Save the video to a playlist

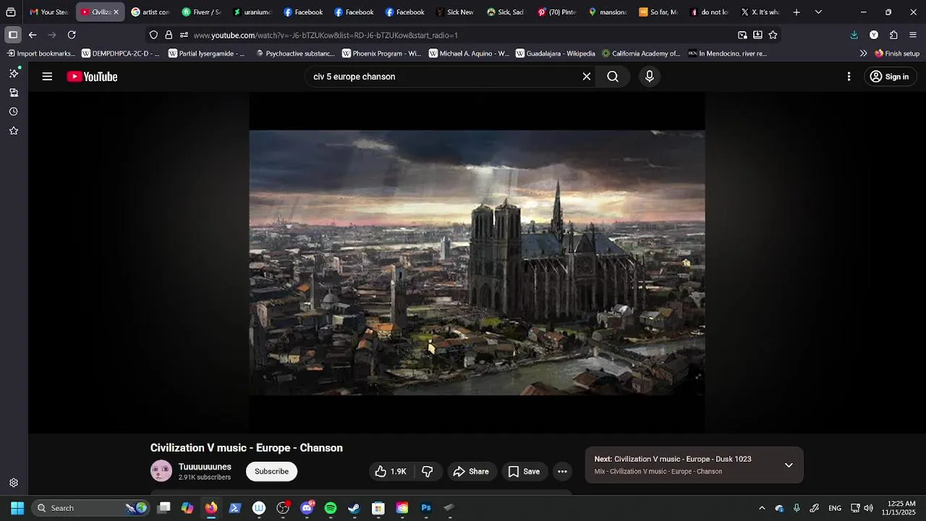[524, 472]
